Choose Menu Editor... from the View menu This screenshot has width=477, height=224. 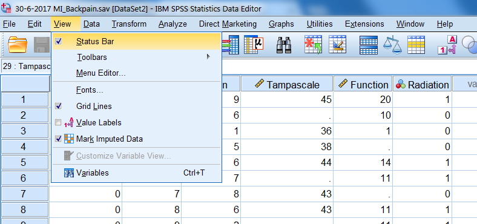[x=136, y=73]
